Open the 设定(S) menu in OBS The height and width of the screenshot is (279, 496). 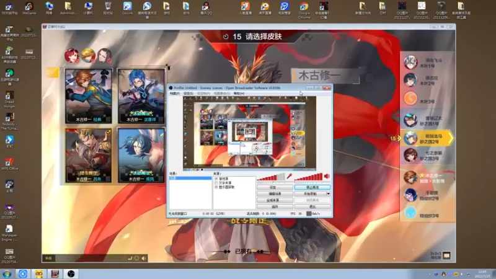click(x=188, y=94)
